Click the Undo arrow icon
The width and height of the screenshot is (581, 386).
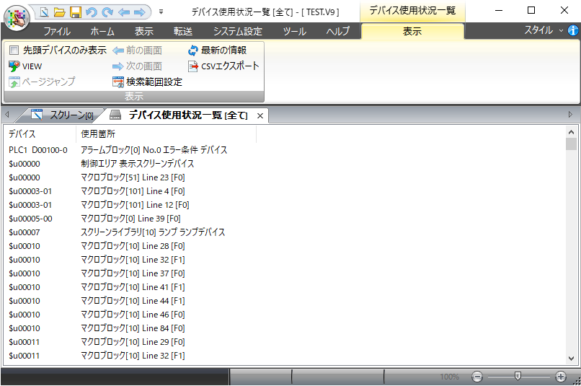[x=91, y=12]
